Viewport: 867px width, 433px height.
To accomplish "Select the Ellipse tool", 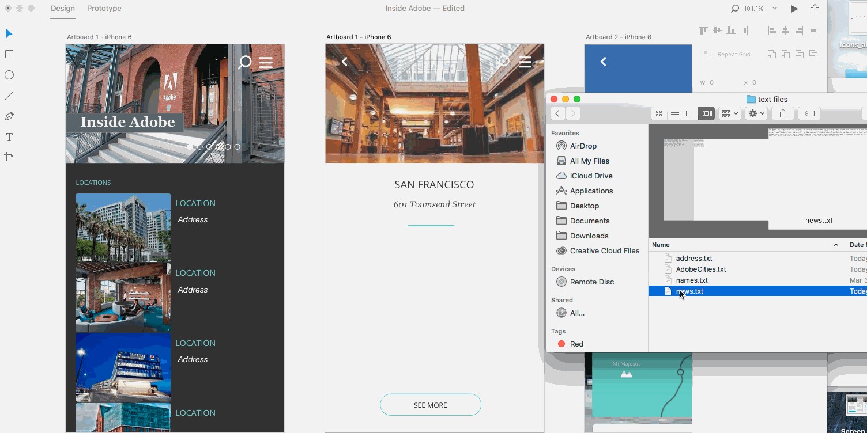I will click(9, 75).
